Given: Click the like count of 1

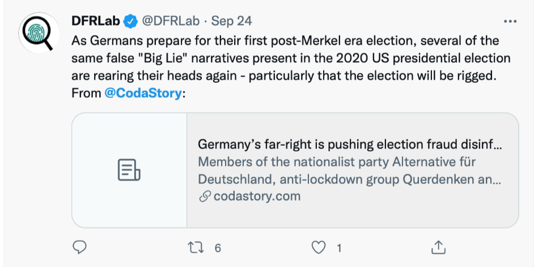Looking at the screenshot, I should pos(339,248).
